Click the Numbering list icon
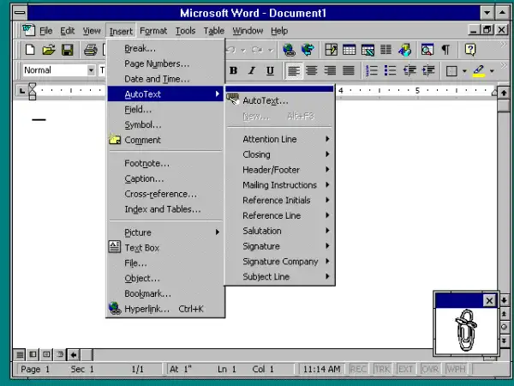The height and width of the screenshot is (386, 514). [x=372, y=71]
